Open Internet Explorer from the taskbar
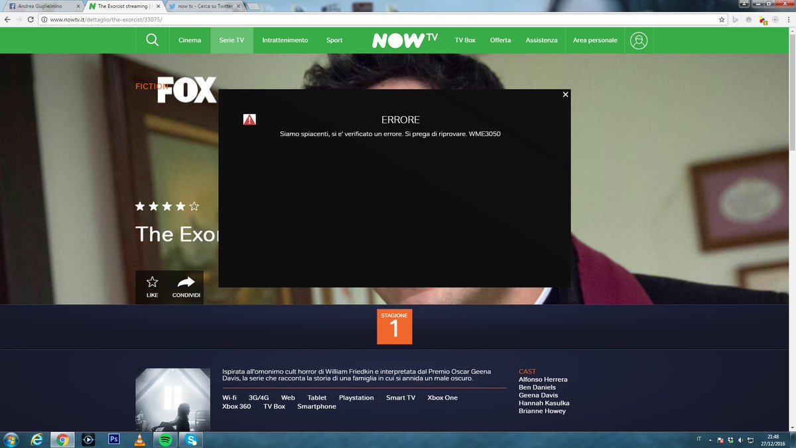 tap(37, 439)
